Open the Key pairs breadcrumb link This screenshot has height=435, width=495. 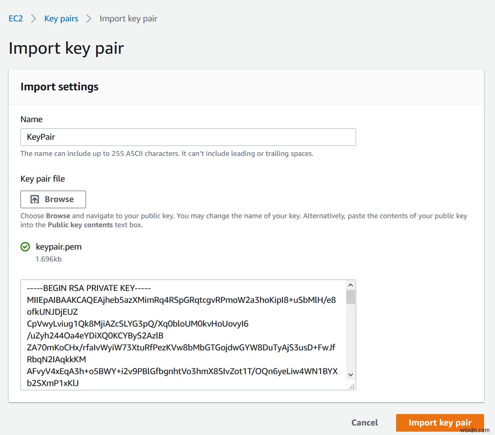point(61,18)
